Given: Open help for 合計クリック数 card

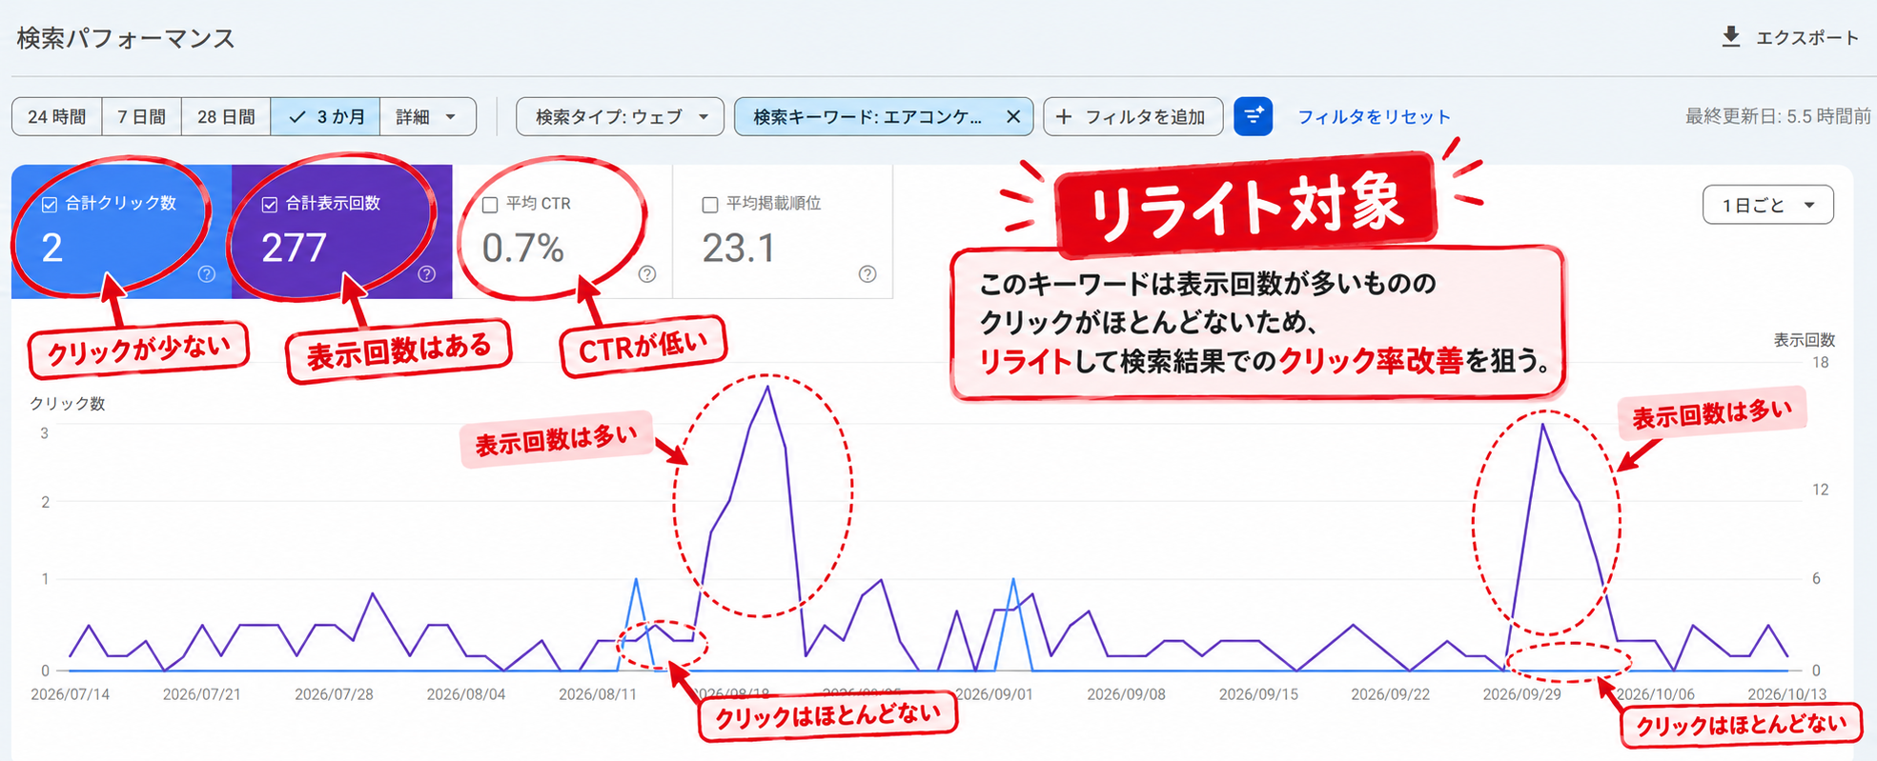Looking at the screenshot, I should (x=207, y=274).
